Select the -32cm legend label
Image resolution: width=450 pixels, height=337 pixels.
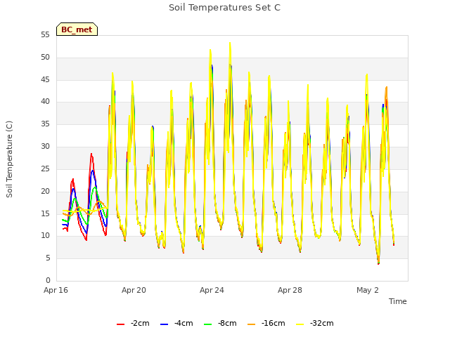[322, 323]
